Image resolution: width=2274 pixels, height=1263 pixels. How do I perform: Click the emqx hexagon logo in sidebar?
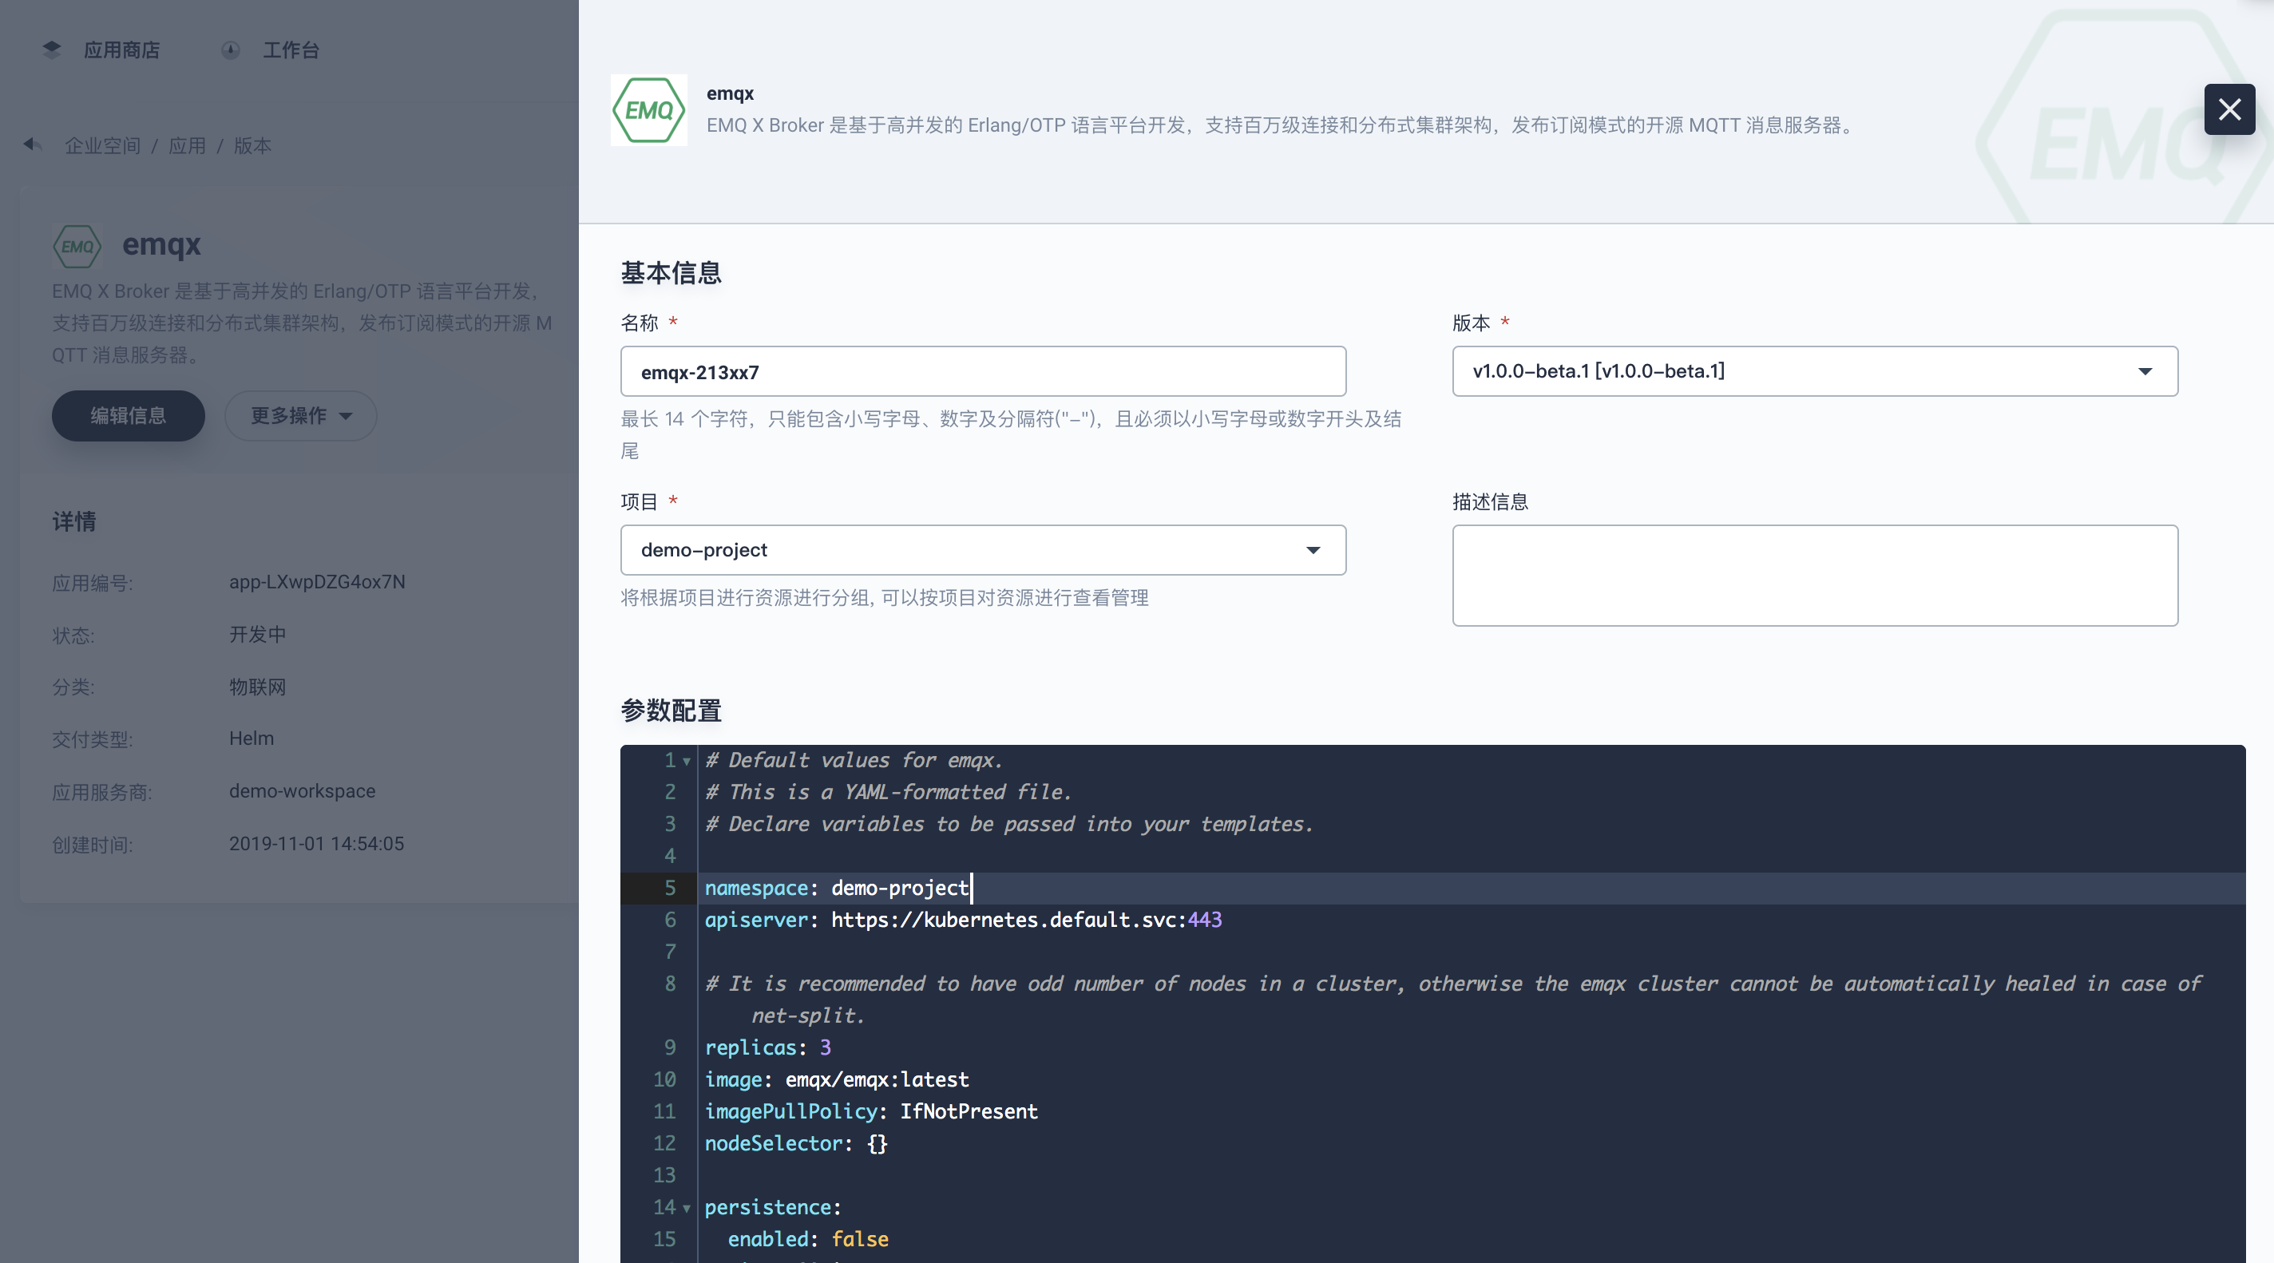[x=77, y=246]
